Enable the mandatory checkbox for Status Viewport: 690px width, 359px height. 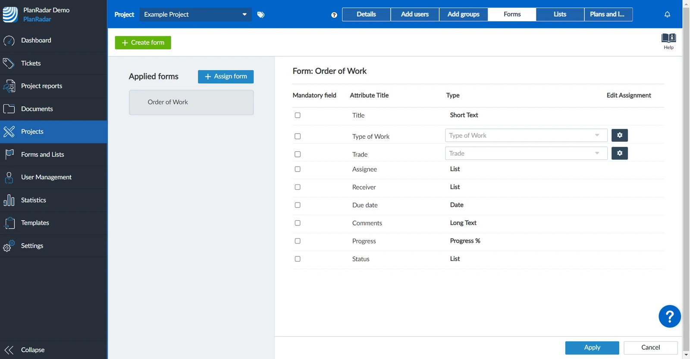298,259
